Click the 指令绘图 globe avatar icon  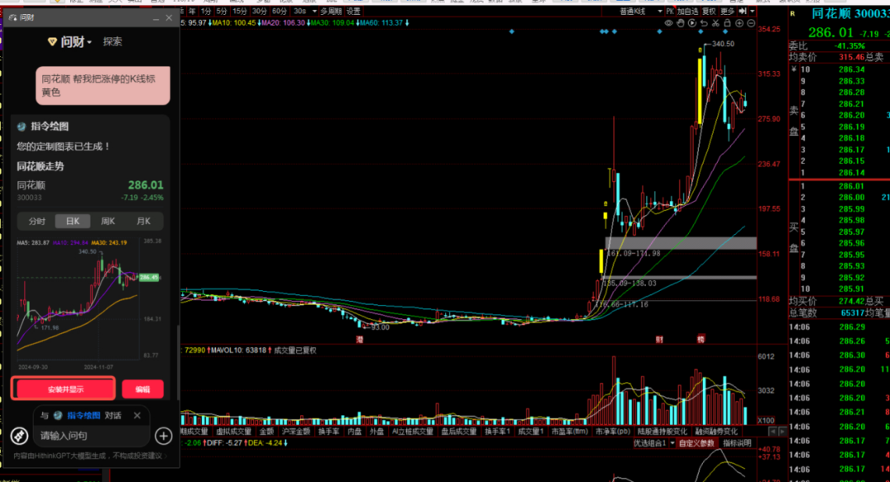21,127
